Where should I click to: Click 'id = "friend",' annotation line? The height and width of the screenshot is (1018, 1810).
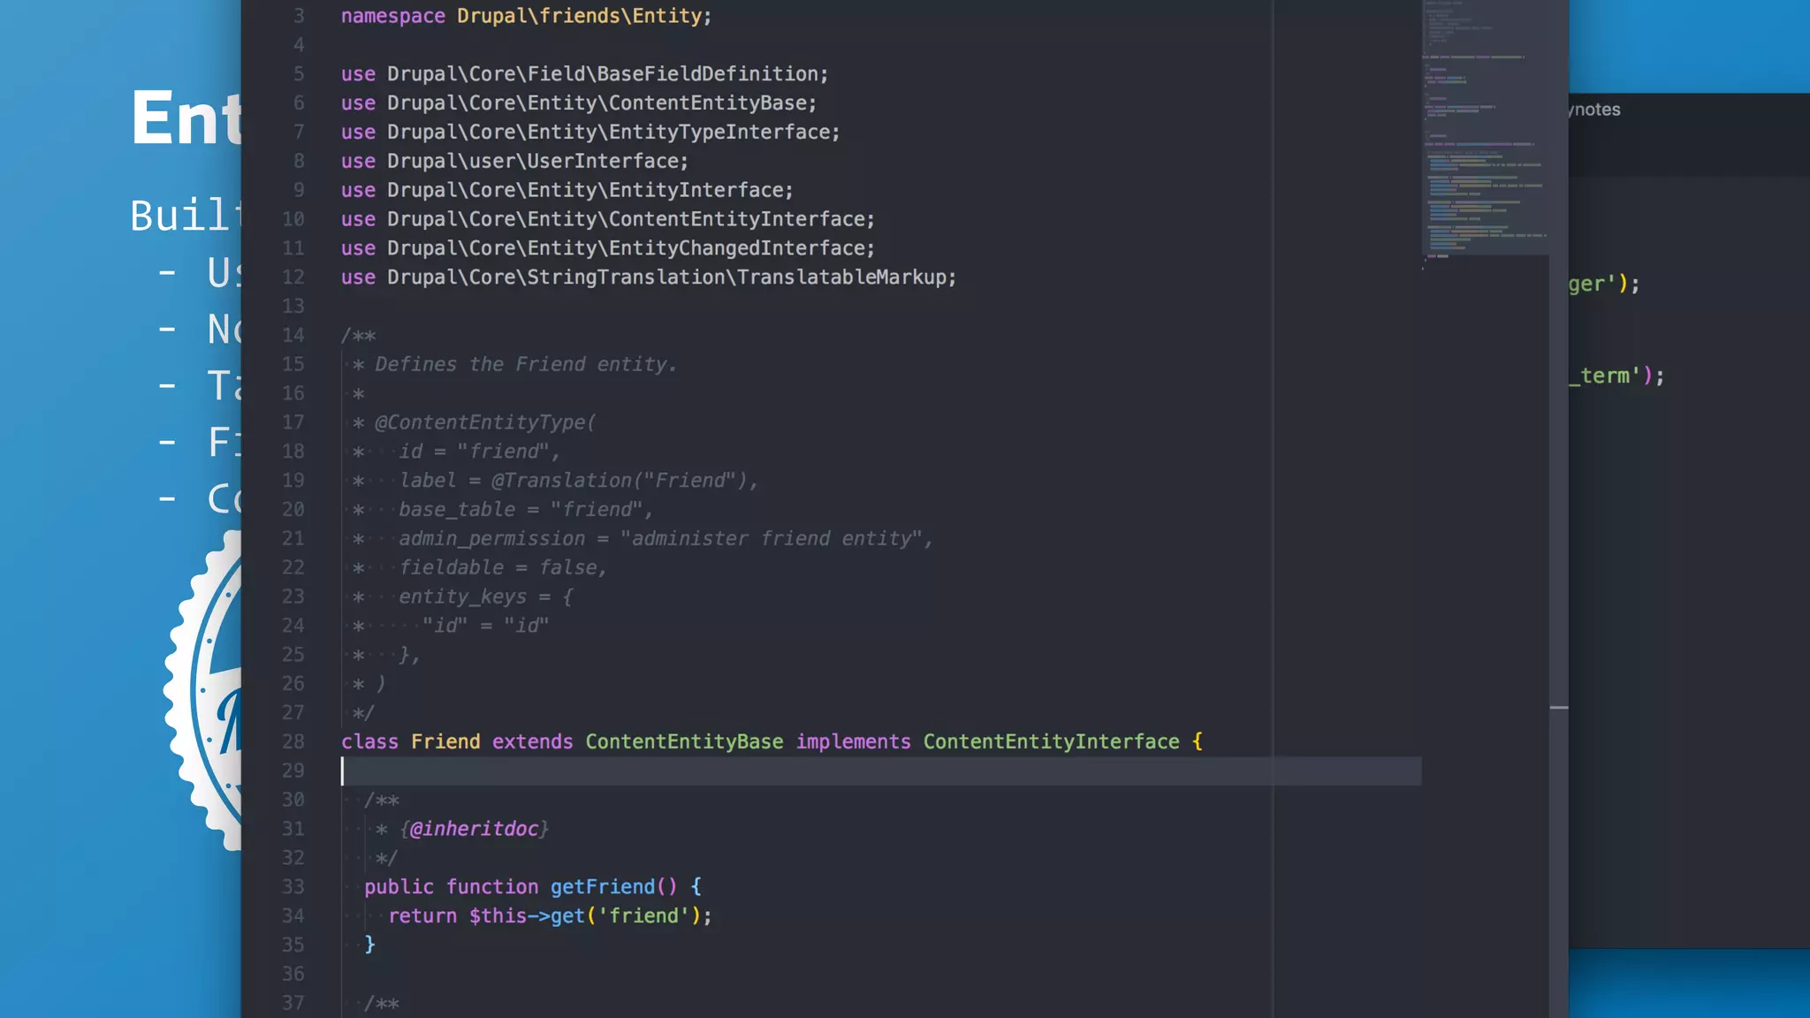click(479, 452)
